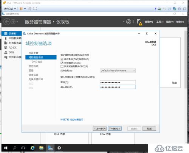Open the 工具(T) menu
Screen dimensions: 189x153
click(x=160, y=22)
